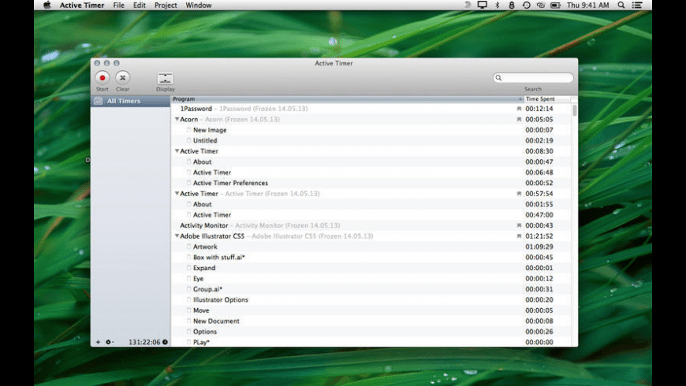Viewport: 686px width, 386px height.
Task: Collapse the Adobe Illustrator CS5 group
Action: 177,236
